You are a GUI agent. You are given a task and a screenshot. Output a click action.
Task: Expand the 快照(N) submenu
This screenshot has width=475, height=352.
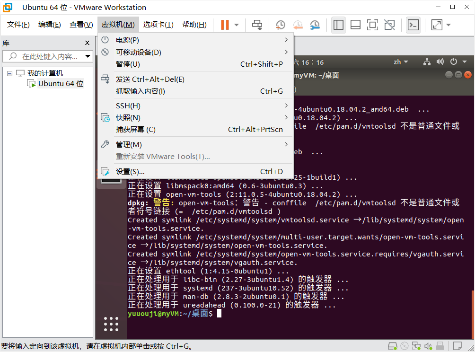[195, 117]
